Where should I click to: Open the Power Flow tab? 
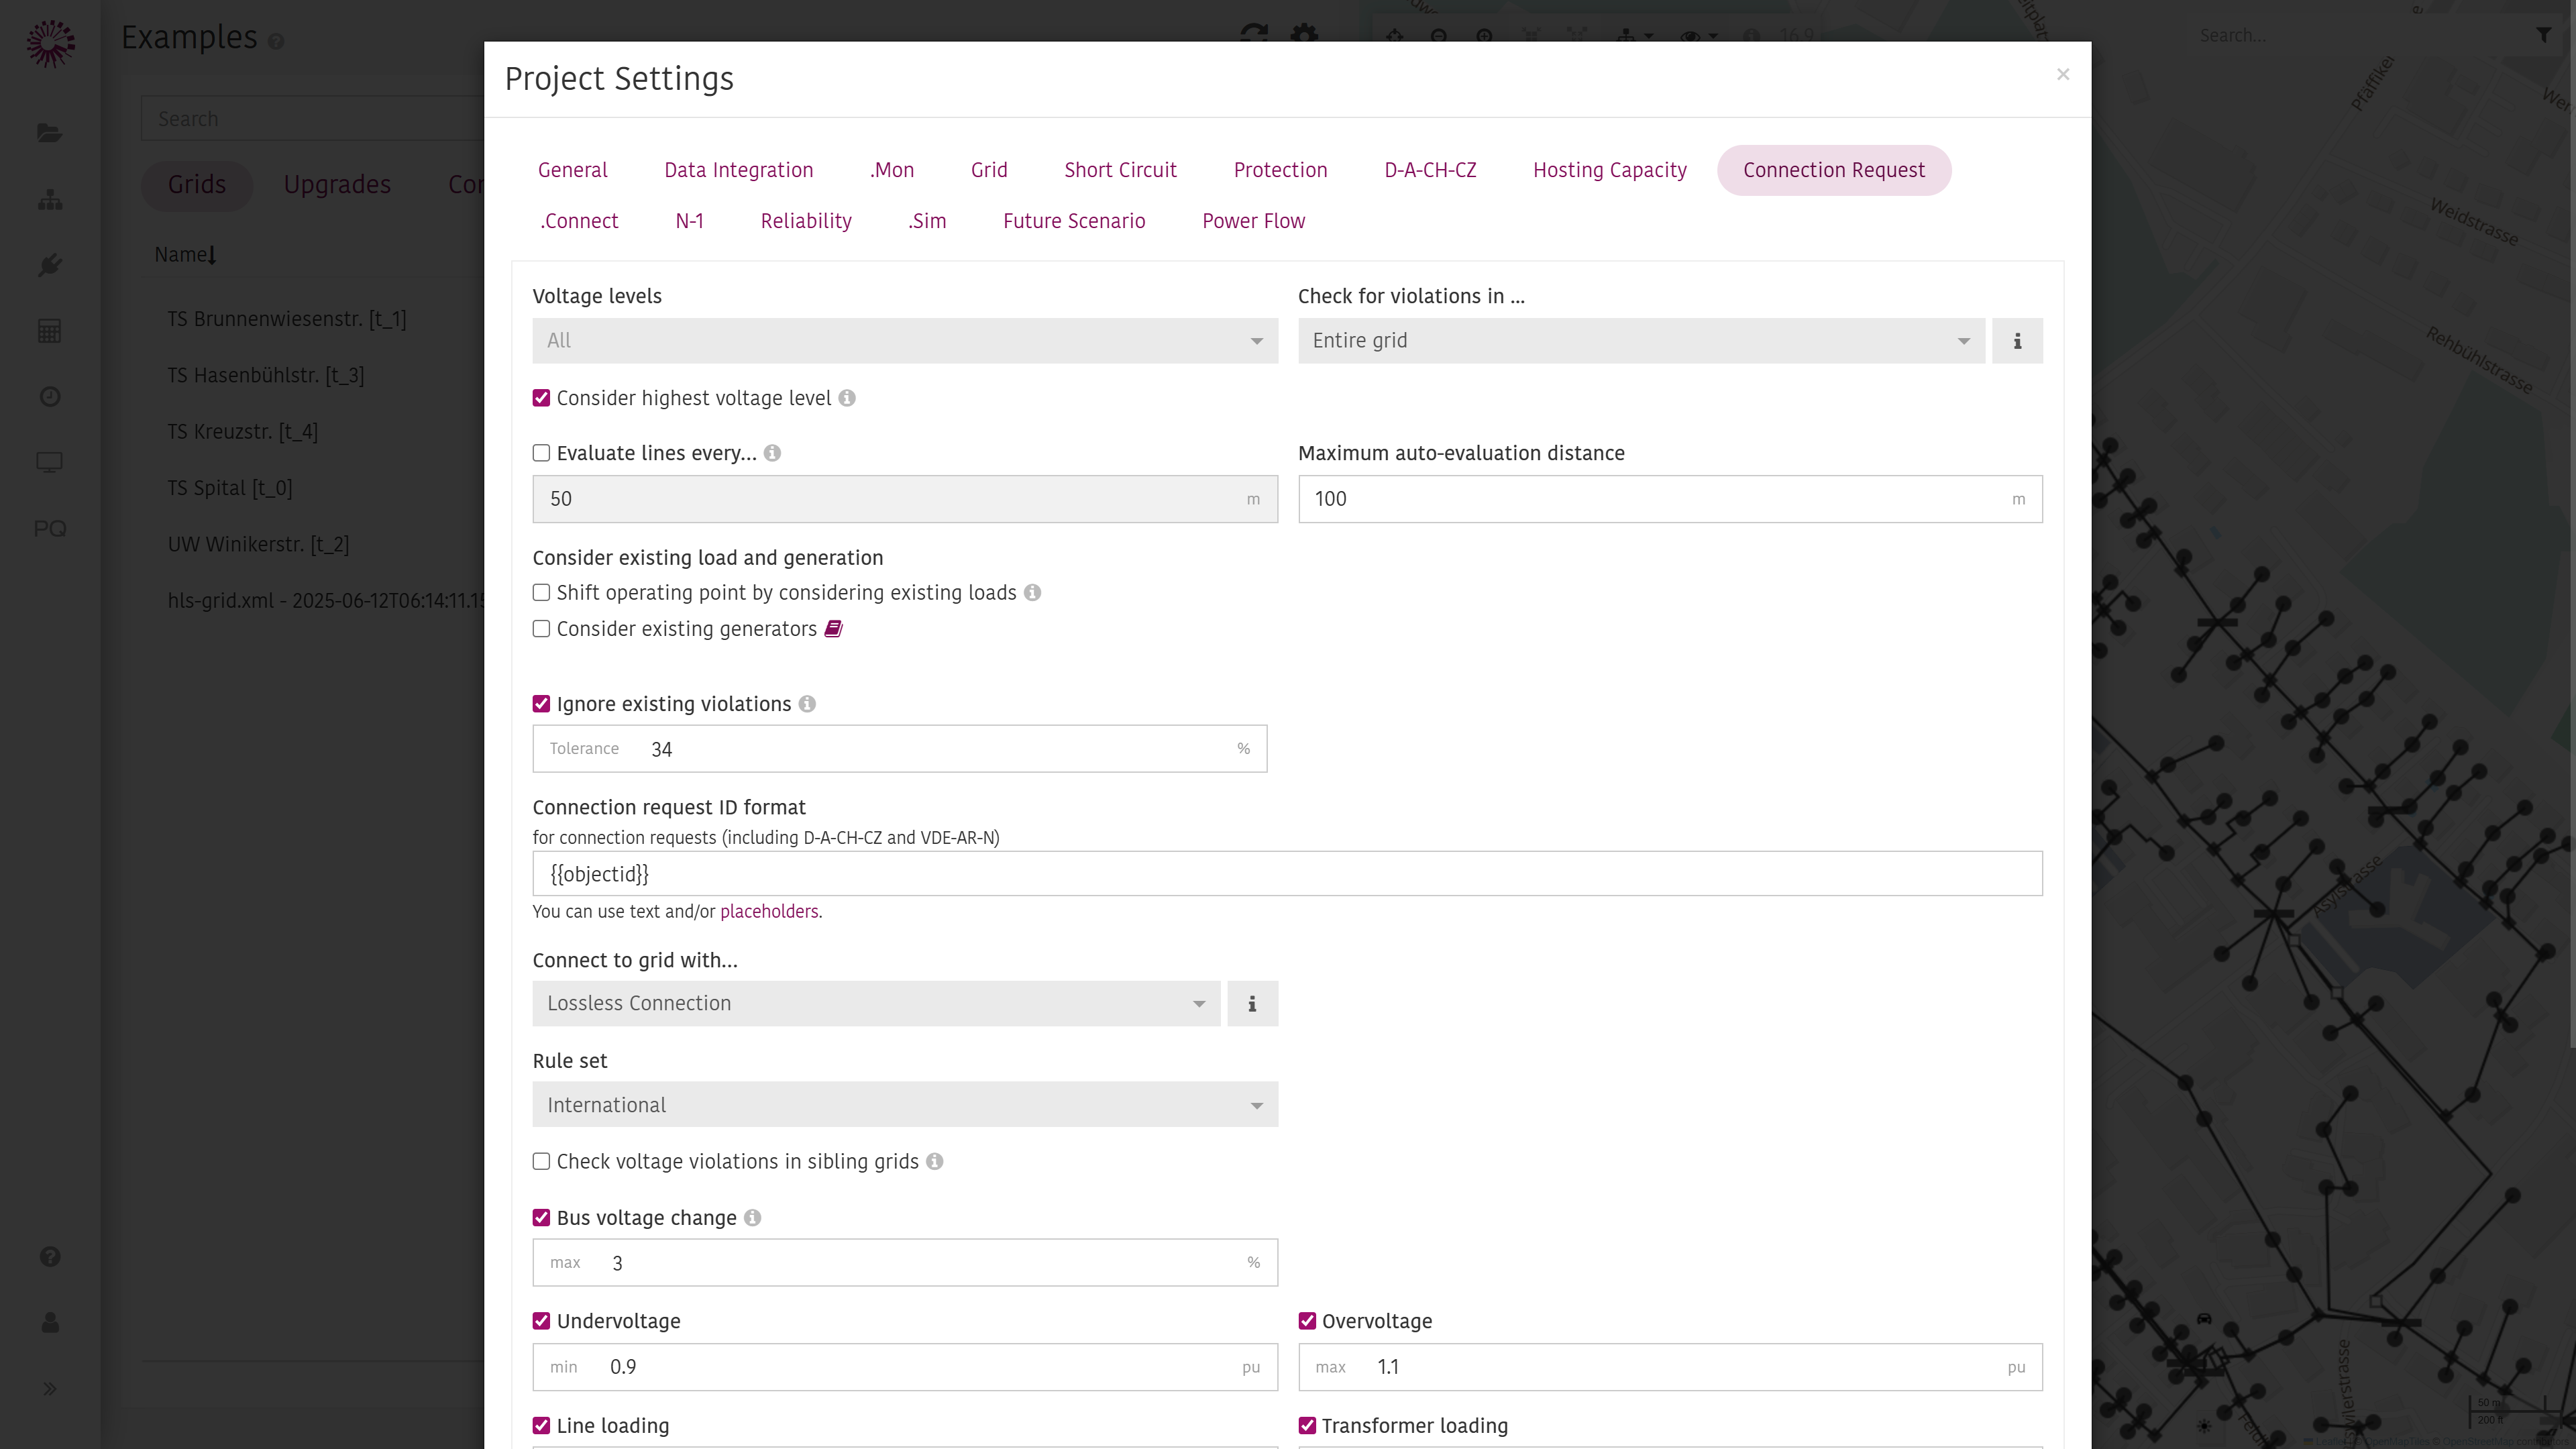point(1253,221)
